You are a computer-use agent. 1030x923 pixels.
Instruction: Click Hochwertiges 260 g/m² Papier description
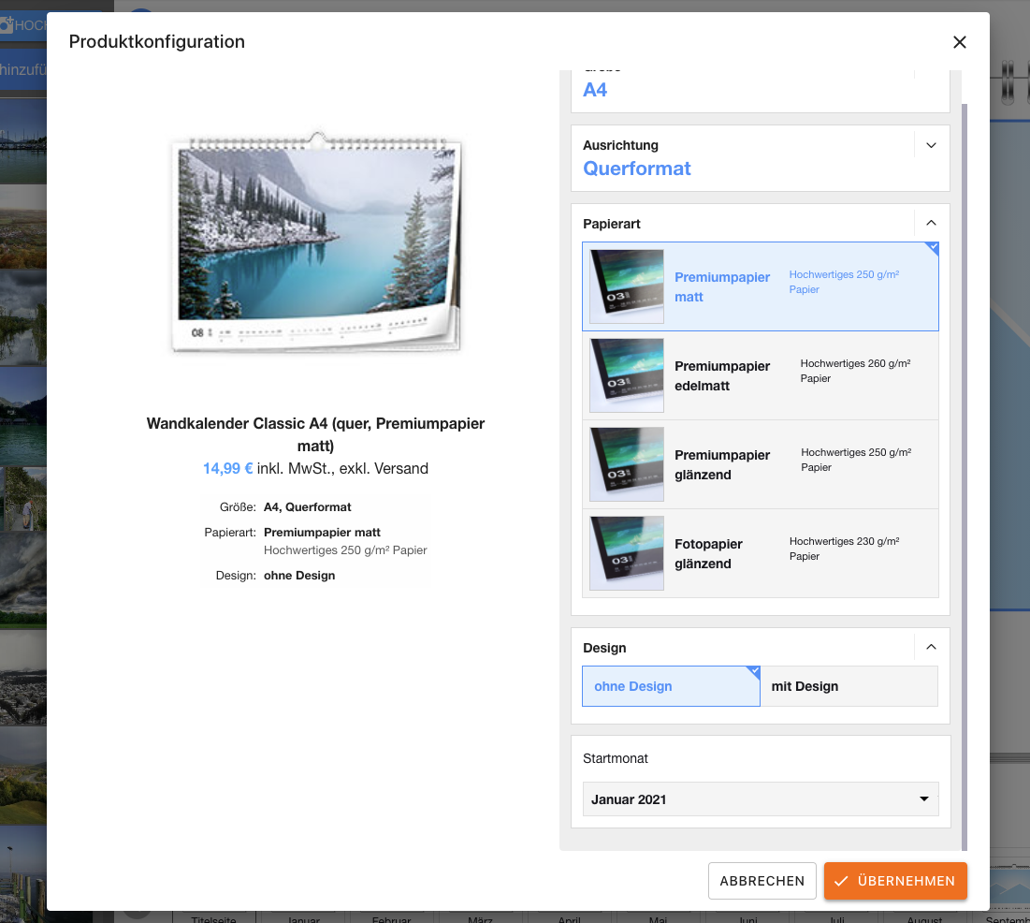pos(855,371)
